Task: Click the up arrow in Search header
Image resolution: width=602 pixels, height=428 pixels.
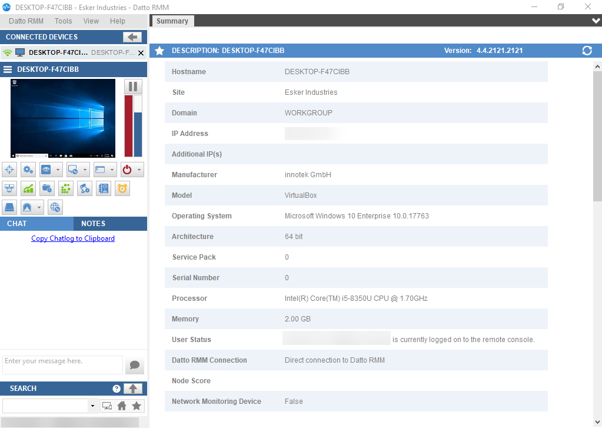Action: click(133, 389)
